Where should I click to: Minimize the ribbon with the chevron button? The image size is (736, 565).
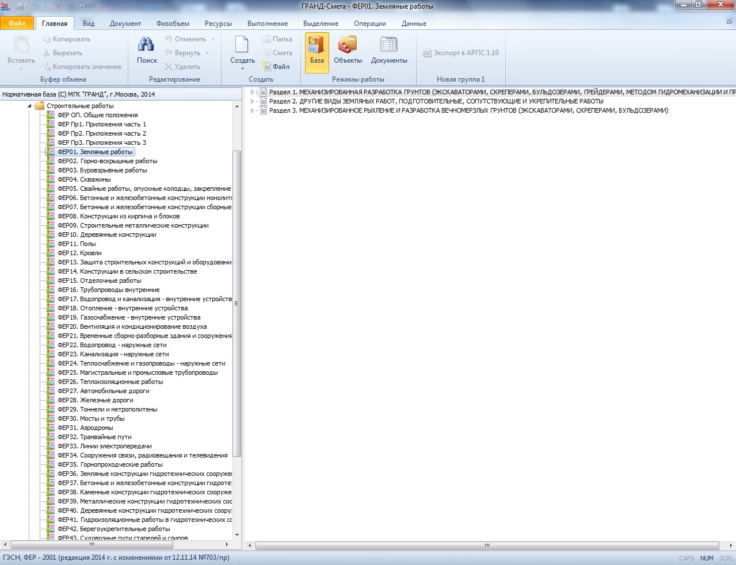tap(729, 22)
